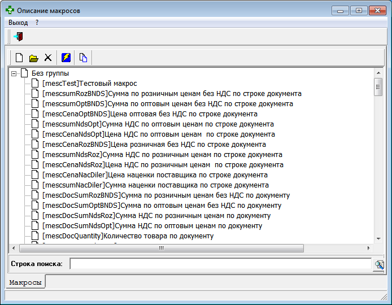Collapse the "Без группы" tree node
This screenshot has height=305, width=392.
pyautogui.click(x=14, y=73)
